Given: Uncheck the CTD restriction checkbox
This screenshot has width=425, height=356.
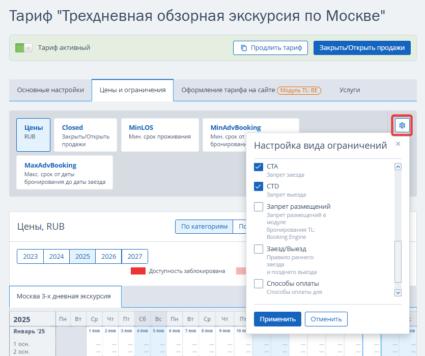Looking at the screenshot, I should [x=258, y=186].
